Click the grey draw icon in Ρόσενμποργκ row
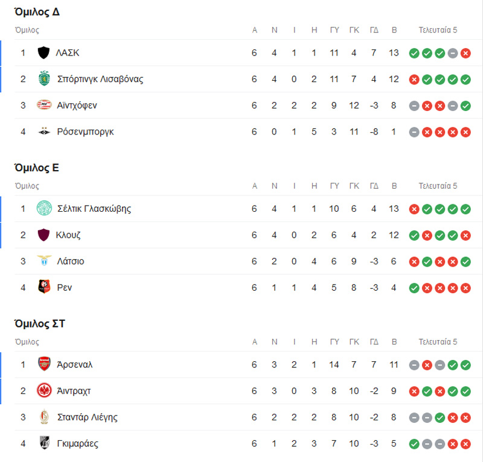Image resolution: width=483 pixels, height=462 pixels. click(414, 132)
